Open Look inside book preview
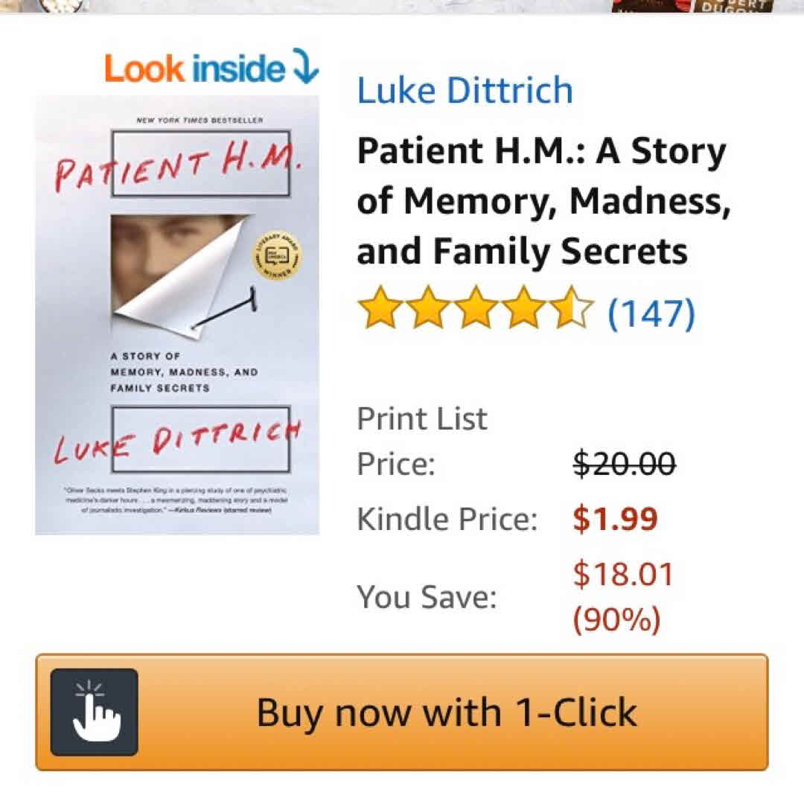 pos(211,67)
